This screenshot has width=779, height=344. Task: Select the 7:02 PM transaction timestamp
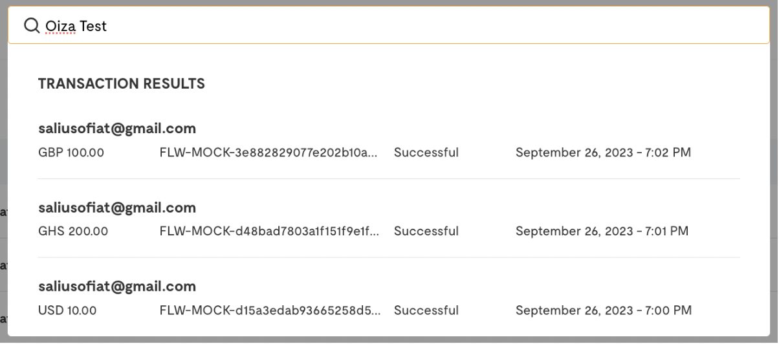tap(603, 153)
